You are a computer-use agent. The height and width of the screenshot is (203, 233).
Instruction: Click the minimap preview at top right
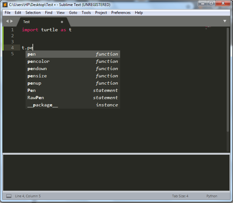click(208, 28)
